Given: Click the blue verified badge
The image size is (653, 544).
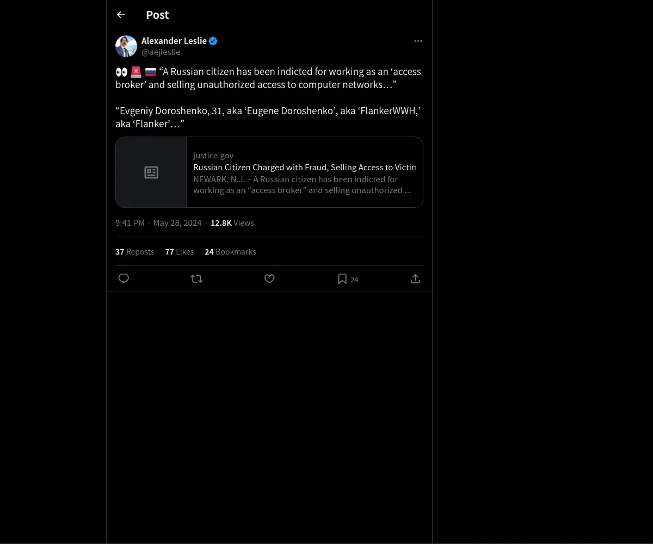Looking at the screenshot, I should click(x=213, y=41).
